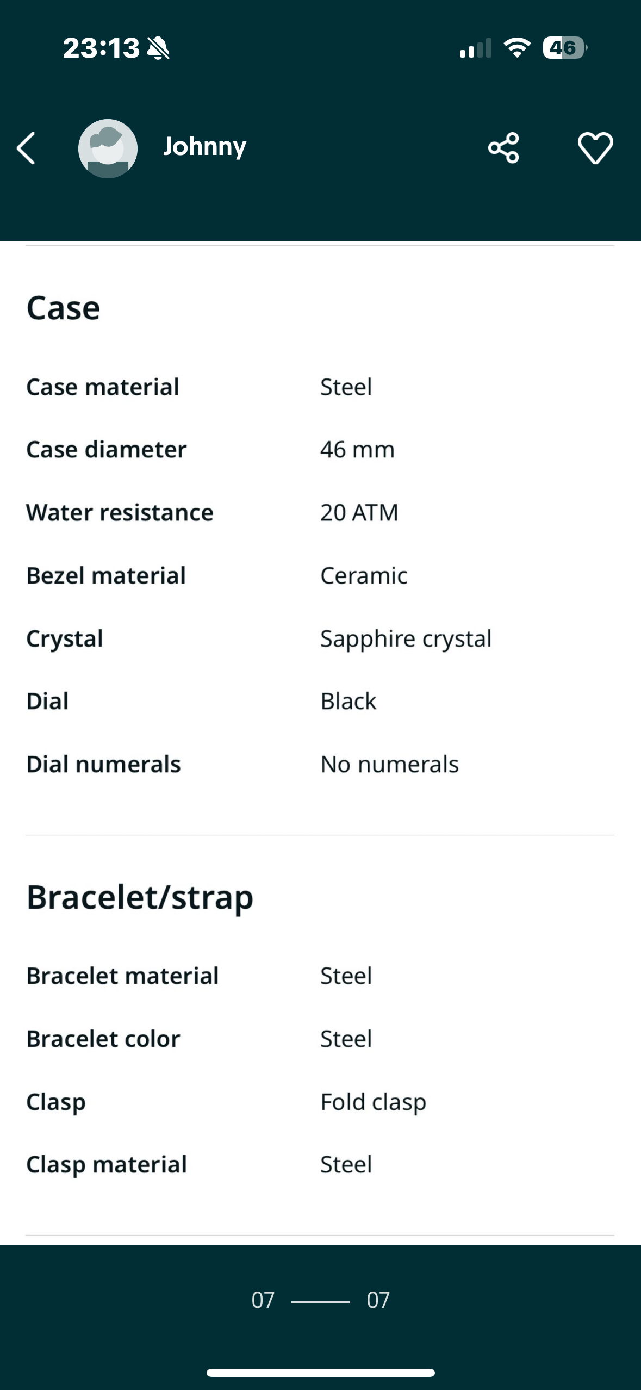Viewport: 641px width, 1390px height.
Task: Tap the Sapphire crystal value
Action: click(406, 638)
